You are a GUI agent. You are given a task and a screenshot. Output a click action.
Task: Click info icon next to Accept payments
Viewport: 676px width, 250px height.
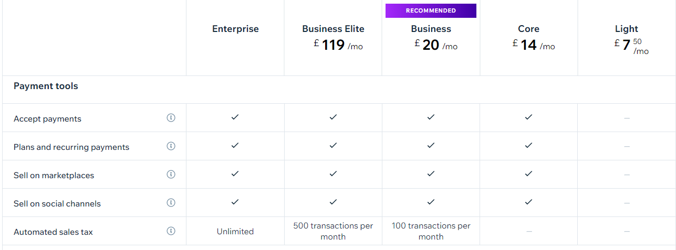tap(171, 118)
